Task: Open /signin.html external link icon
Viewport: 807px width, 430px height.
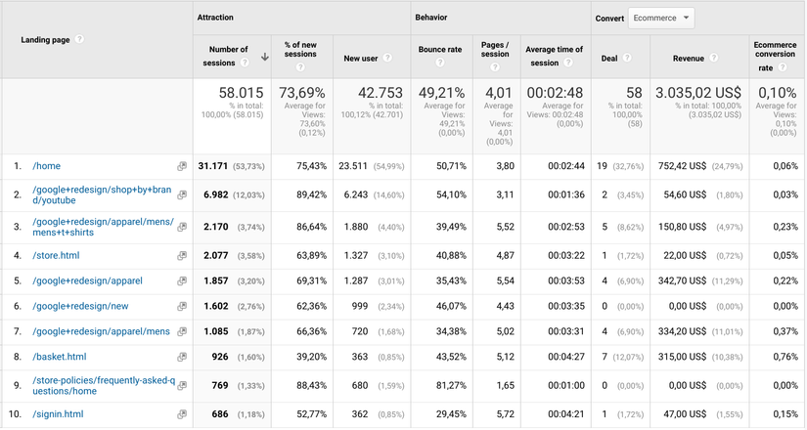Action: point(182,414)
